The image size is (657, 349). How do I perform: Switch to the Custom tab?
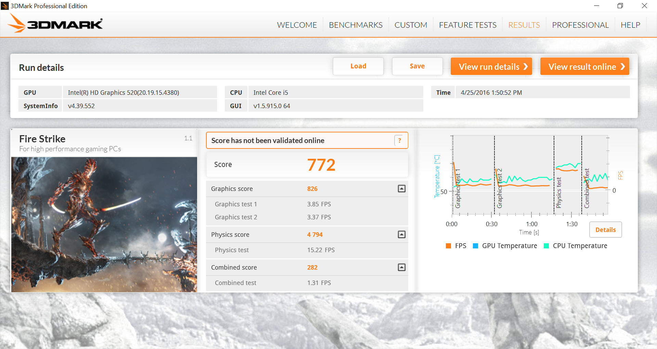[x=411, y=25]
